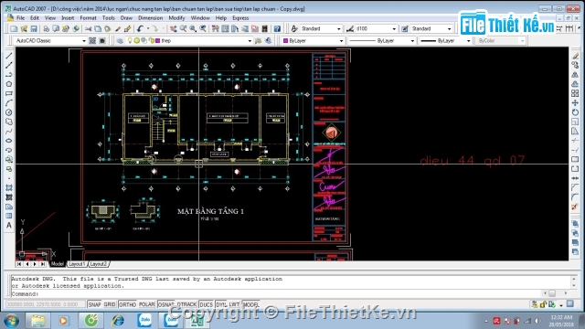Click the magenta layer color swatch
Image resolution: width=585 pixels, height=329 pixels.
[158, 40]
